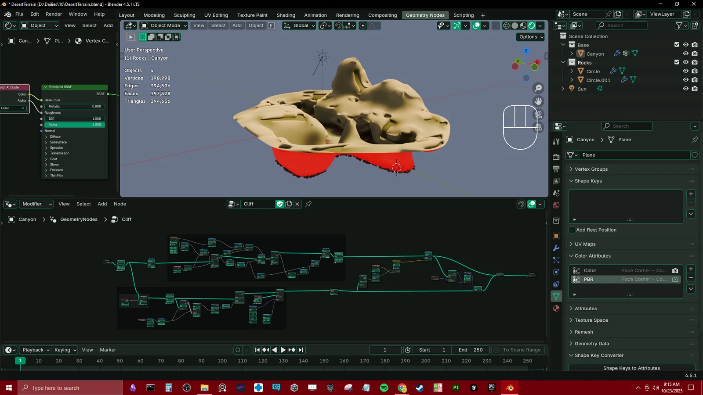
Task: Open the Global transform orientation dropdown
Action: click(x=300, y=25)
